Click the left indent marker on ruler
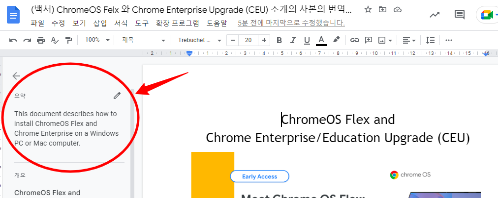 click(x=189, y=54)
